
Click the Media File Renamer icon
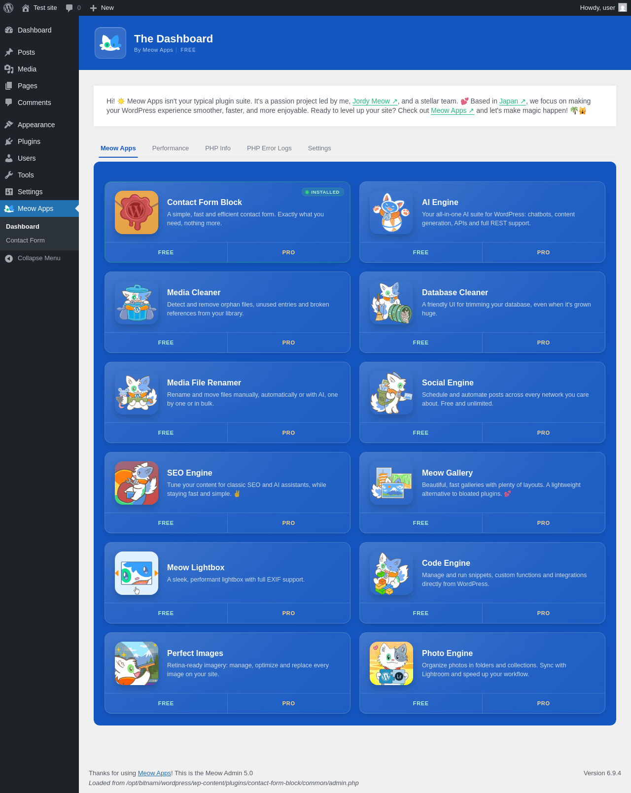pos(137,393)
